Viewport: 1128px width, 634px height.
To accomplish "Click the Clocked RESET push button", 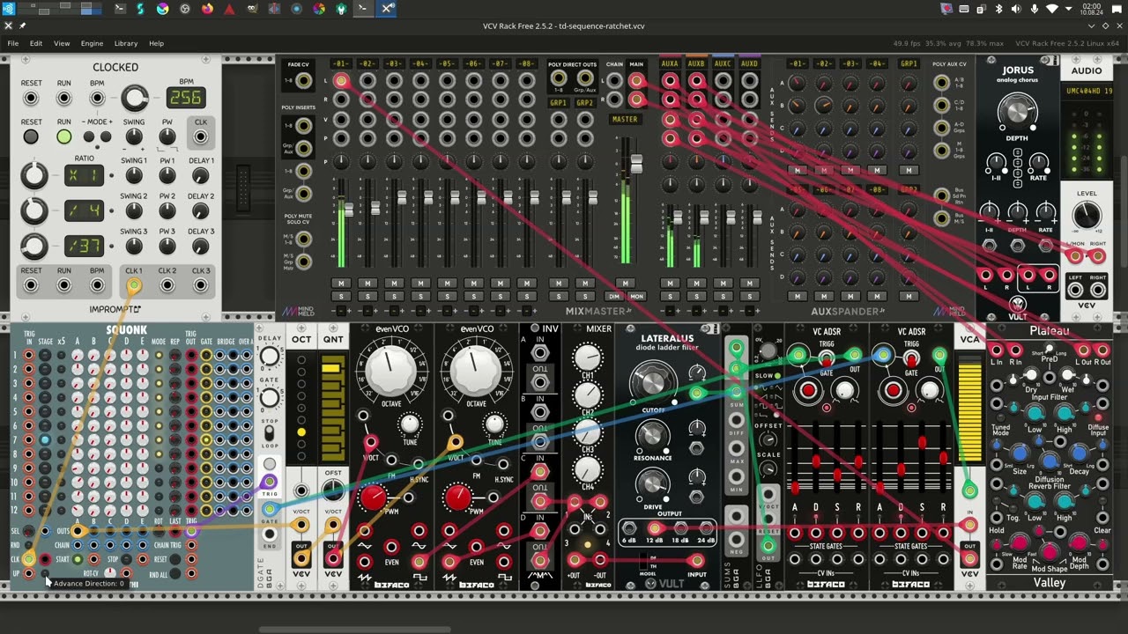I will point(31,136).
